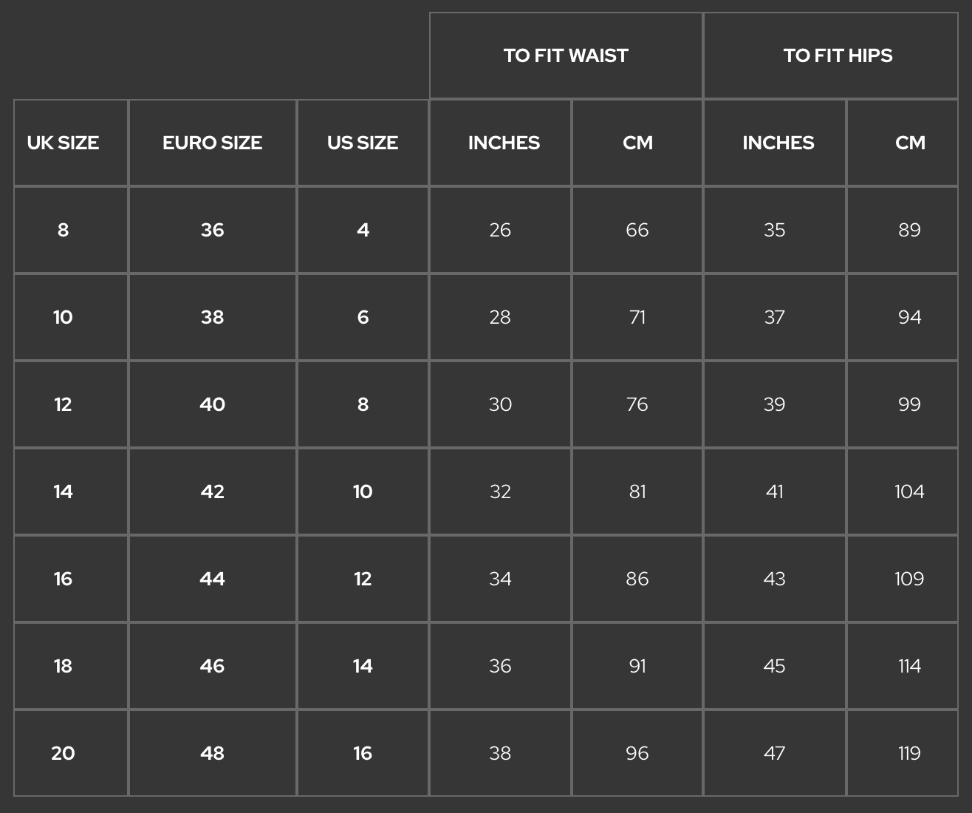The width and height of the screenshot is (972, 813).
Task: Click the TO FIT WAIST header
Action: pos(566,55)
